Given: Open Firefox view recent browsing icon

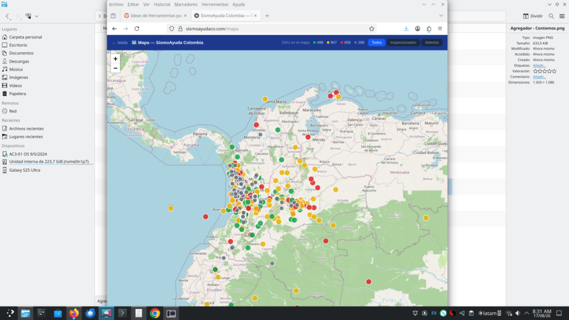Looking at the screenshot, I should [113, 16].
